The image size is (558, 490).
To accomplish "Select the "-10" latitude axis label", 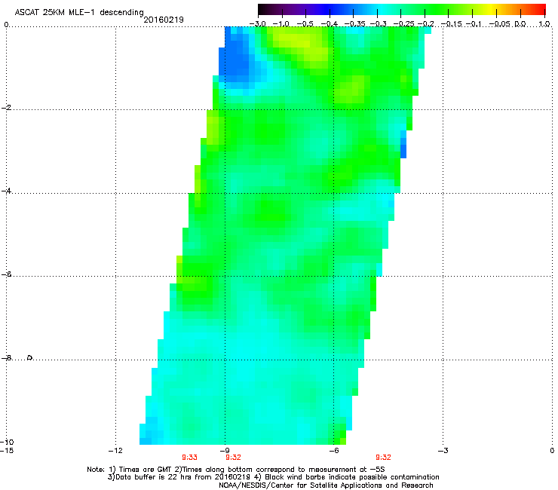I will click(x=7, y=442).
